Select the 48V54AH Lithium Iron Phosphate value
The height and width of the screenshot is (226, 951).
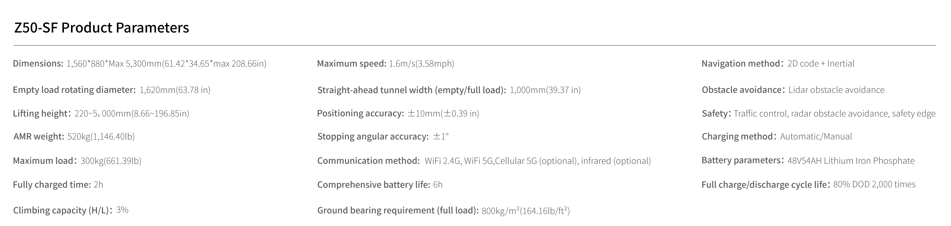point(851,161)
